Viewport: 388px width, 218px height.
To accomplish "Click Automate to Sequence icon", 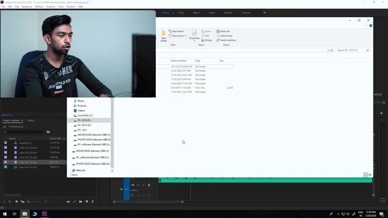I will click(69, 202).
